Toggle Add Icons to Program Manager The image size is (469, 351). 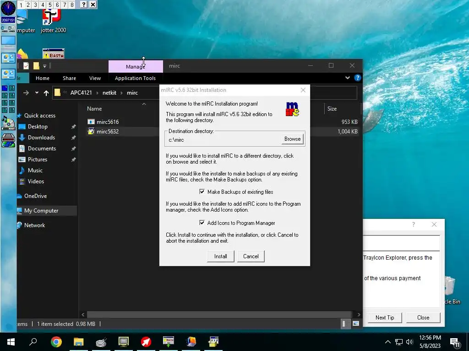202,223
